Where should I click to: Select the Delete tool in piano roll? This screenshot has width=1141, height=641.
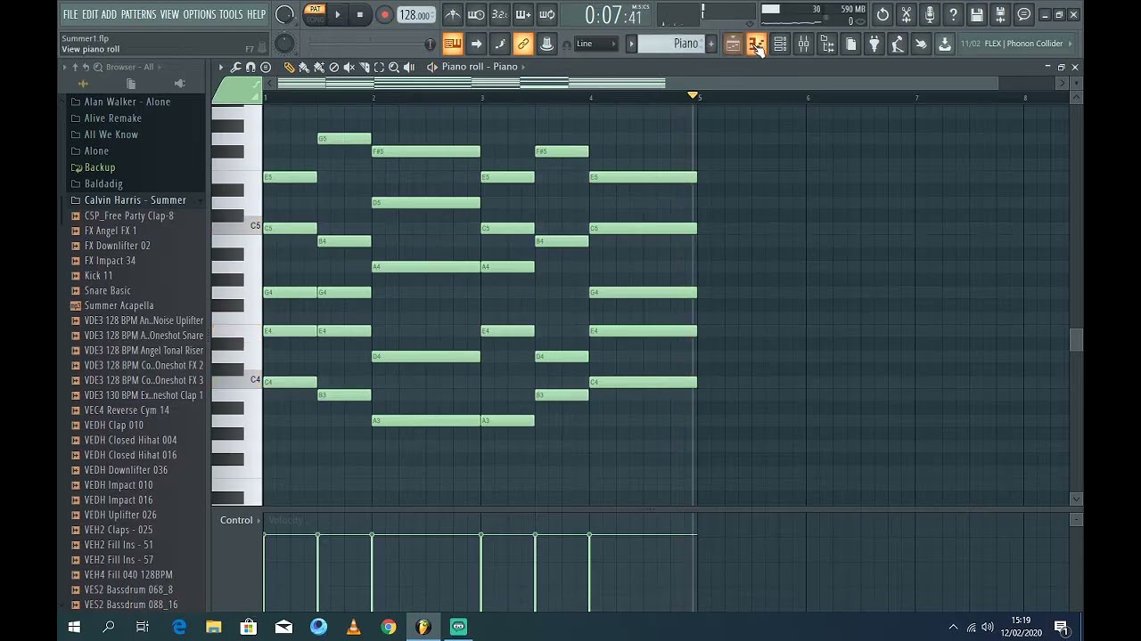(x=334, y=67)
